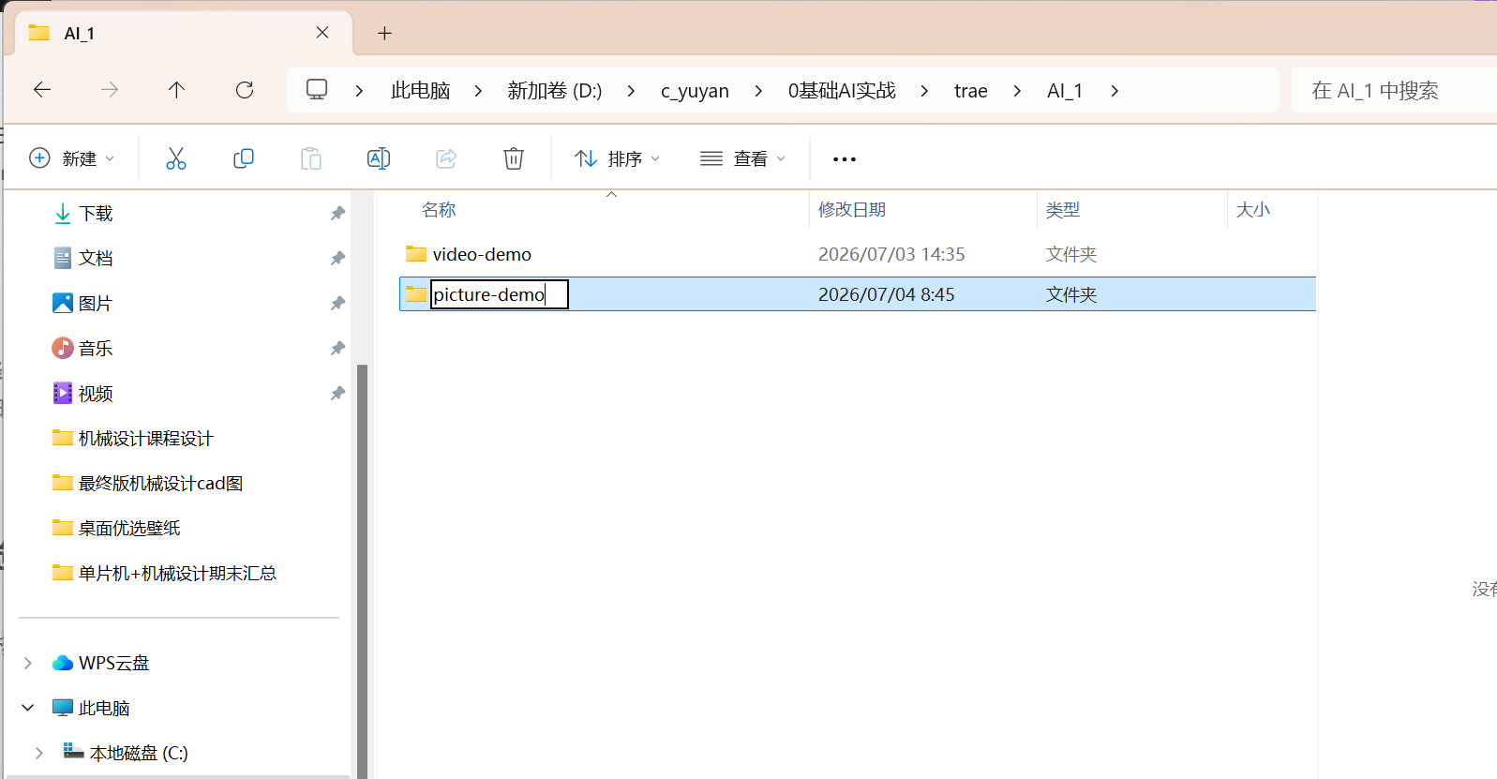Click the Share icon in toolbar
Image resolution: width=1497 pixels, height=779 pixels.
tap(446, 158)
